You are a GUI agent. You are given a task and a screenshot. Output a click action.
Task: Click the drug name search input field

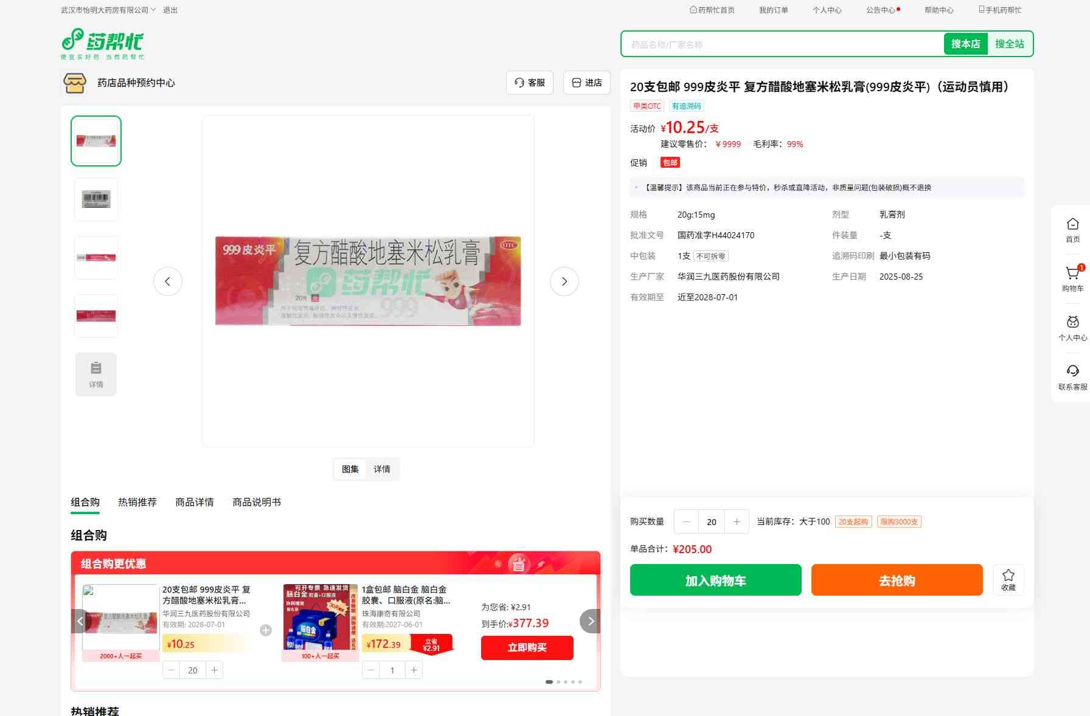pyautogui.click(x=782, y=44)
